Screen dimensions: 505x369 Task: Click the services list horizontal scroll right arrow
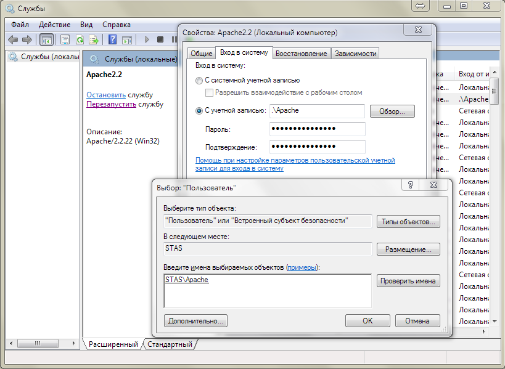coord(483,331)
